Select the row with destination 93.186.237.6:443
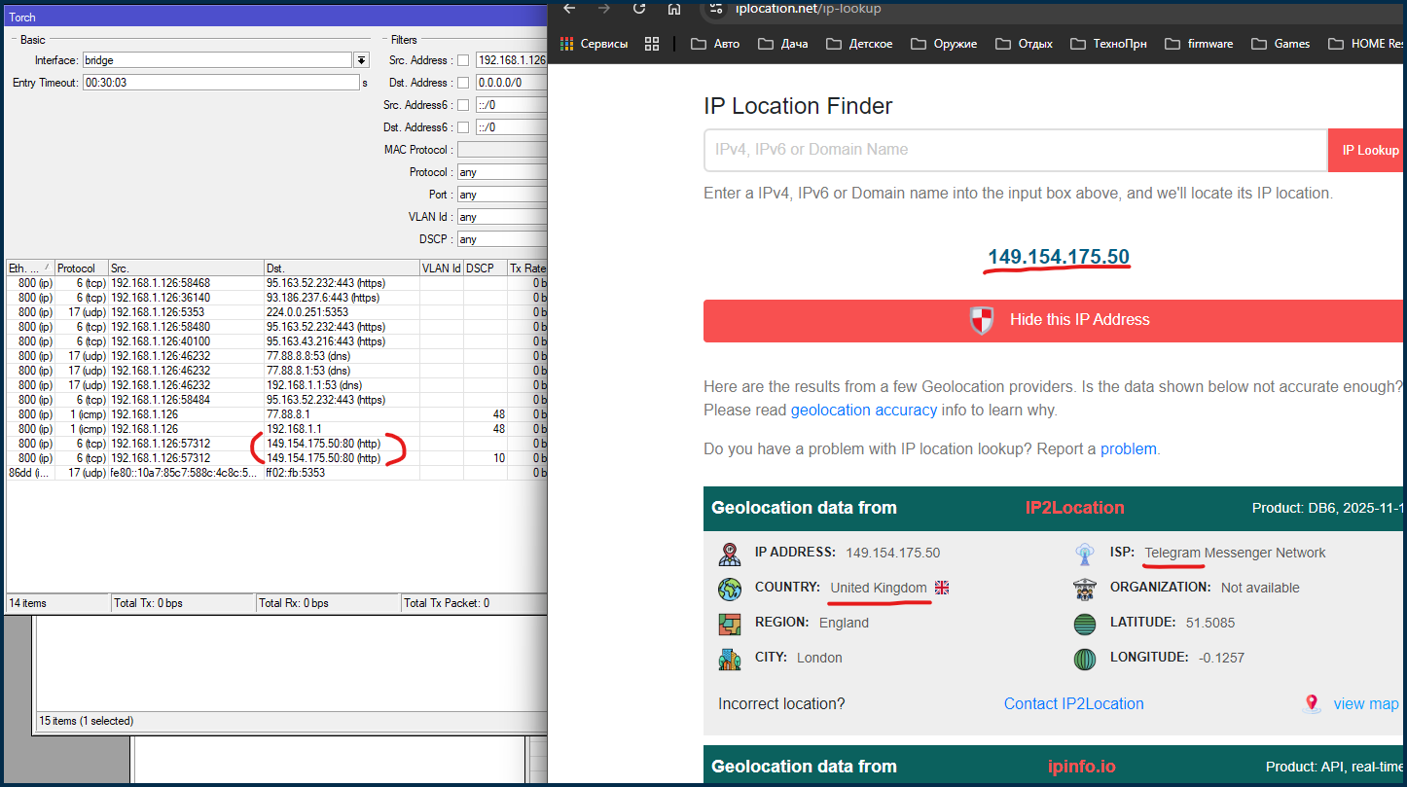Screen dimensions: 1407x787 [x=277, y=298]
